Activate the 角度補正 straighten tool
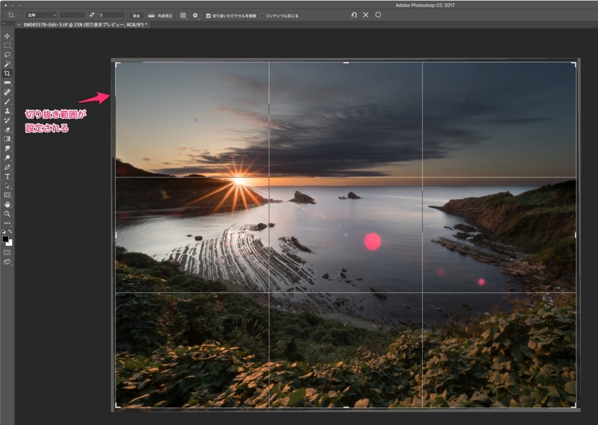 (x=160, y=16)
